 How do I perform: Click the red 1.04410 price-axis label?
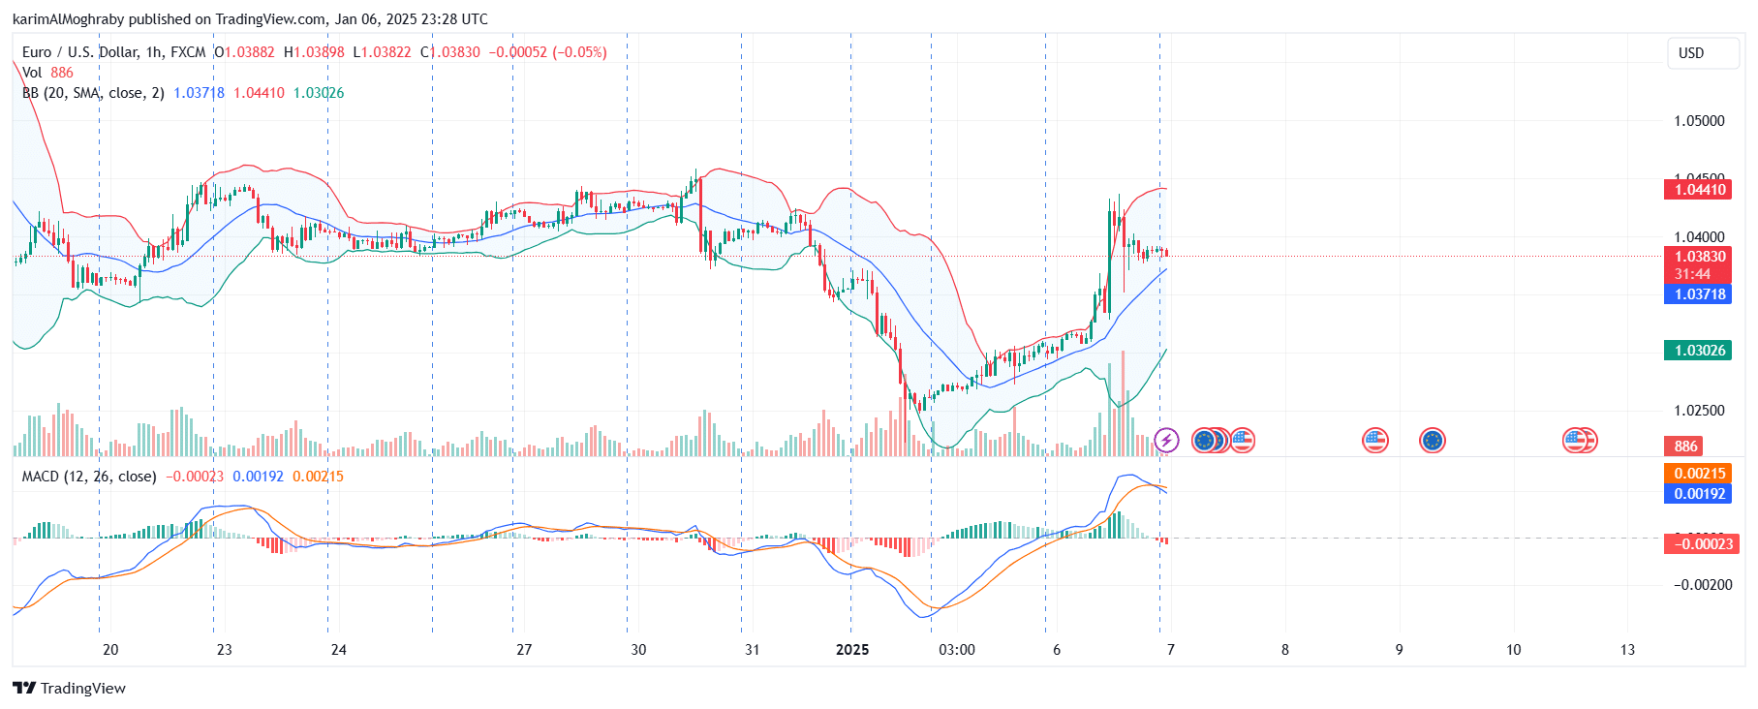[x=1697, y=189]
